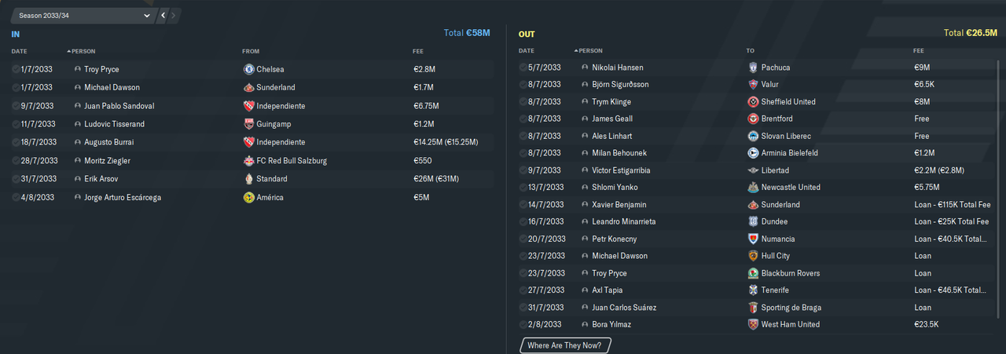Go to the next season arrow

click(173, 15)
